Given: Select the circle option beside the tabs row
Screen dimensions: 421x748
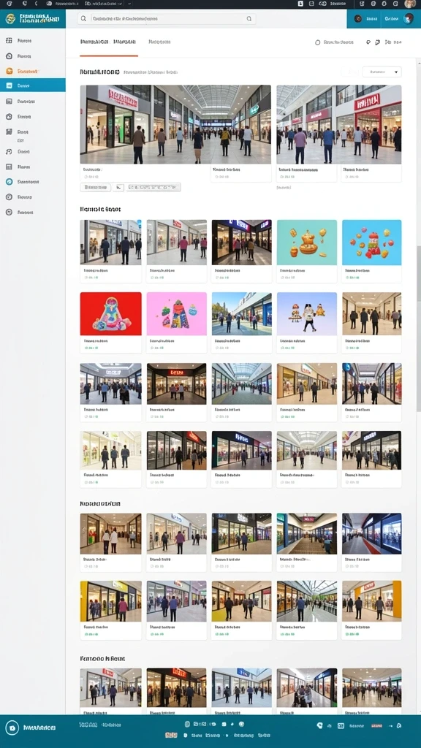Looking at the screenshot, I should [x=318, y=42].
